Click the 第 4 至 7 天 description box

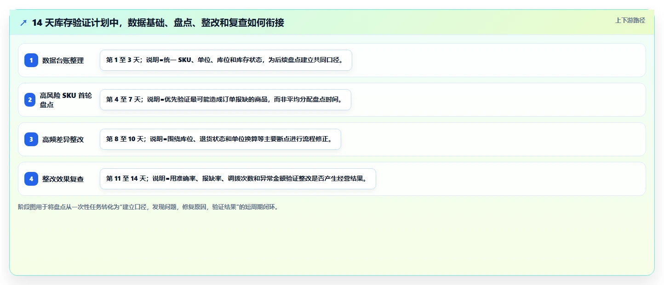(x=225, y=100)
